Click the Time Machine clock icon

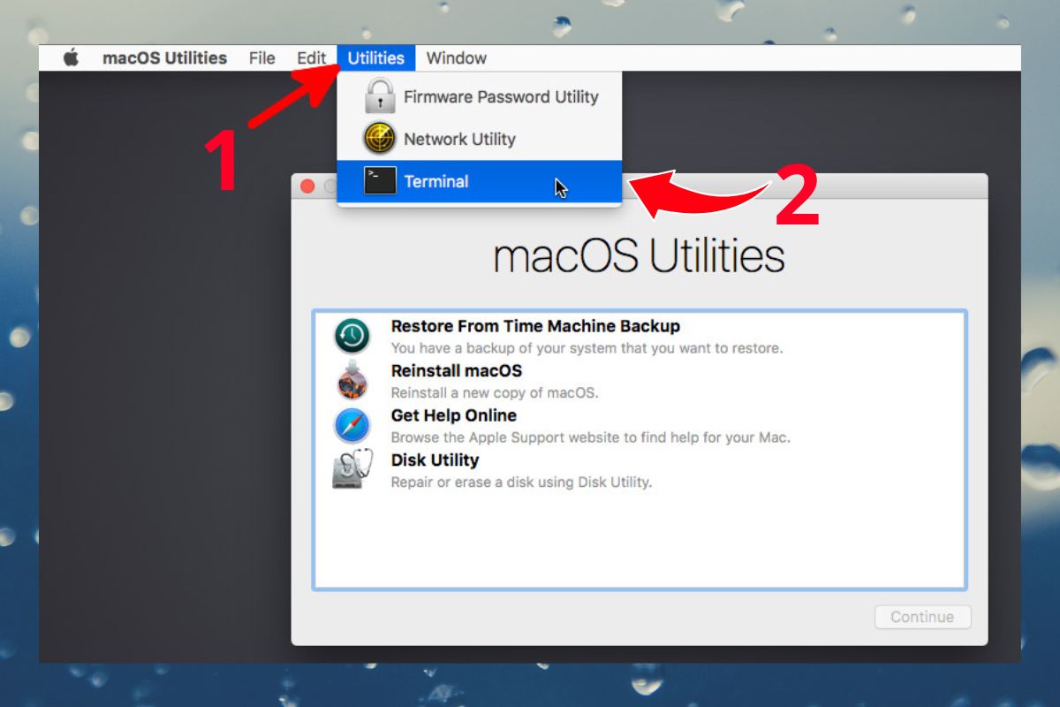click(352, 337)
